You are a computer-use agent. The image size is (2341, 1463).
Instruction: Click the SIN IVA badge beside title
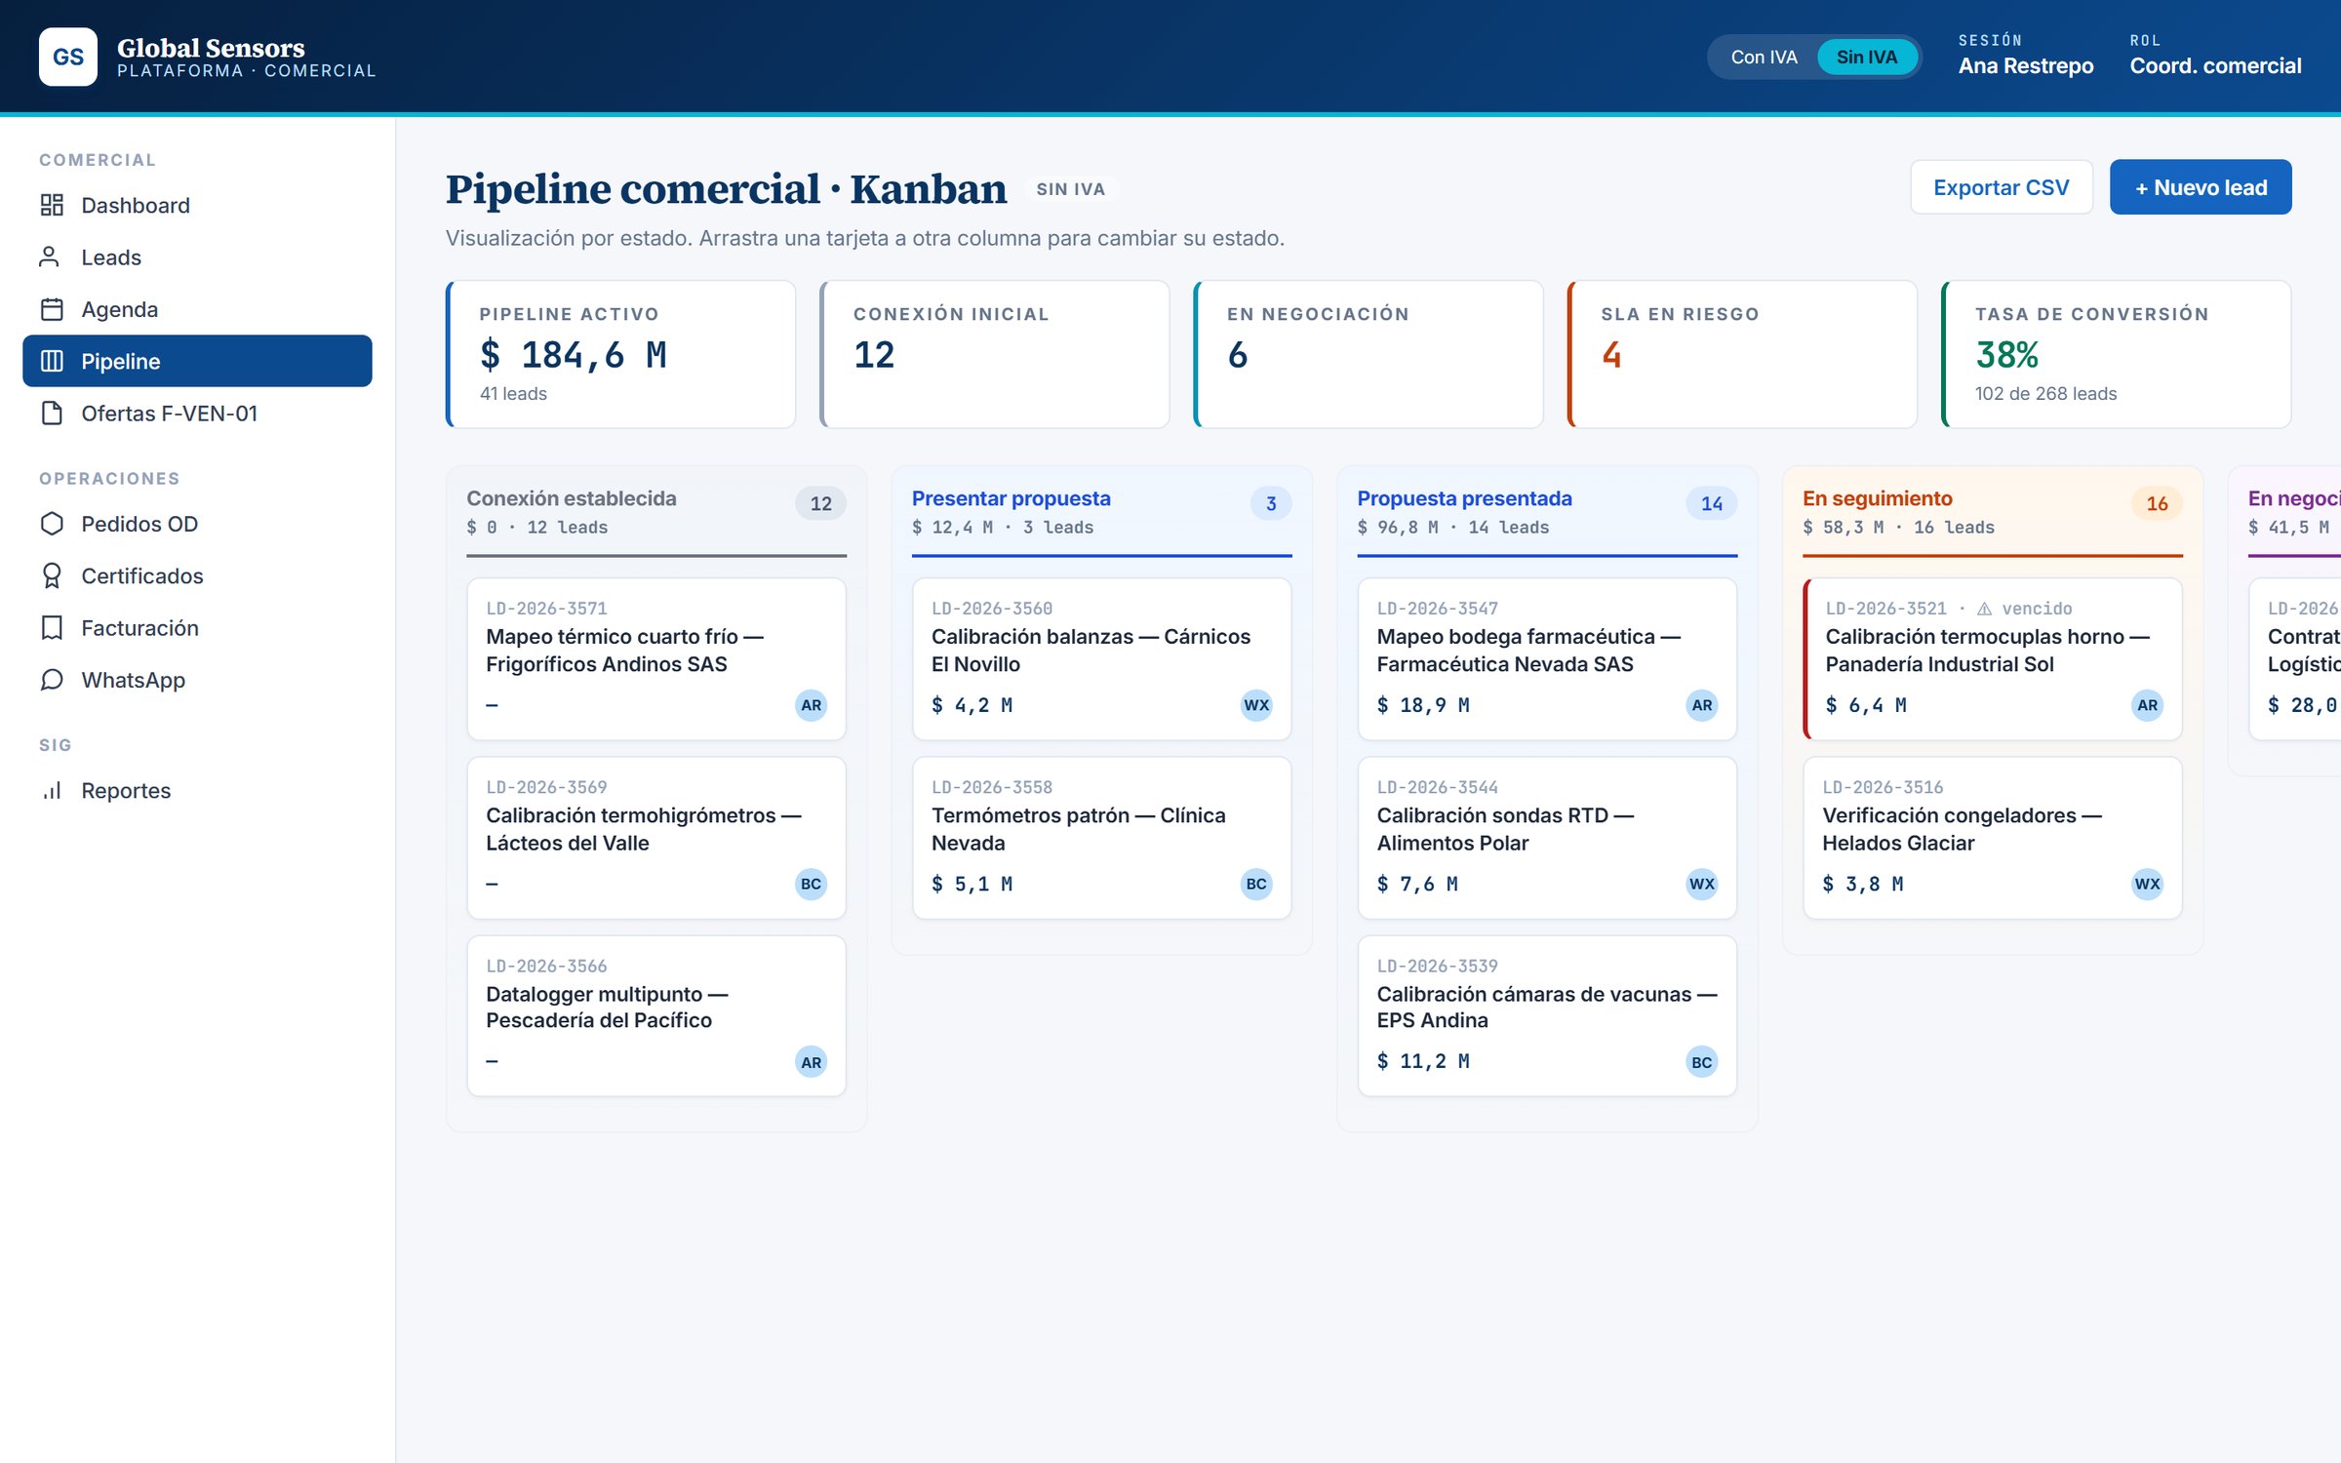[x=1070, y=189]
